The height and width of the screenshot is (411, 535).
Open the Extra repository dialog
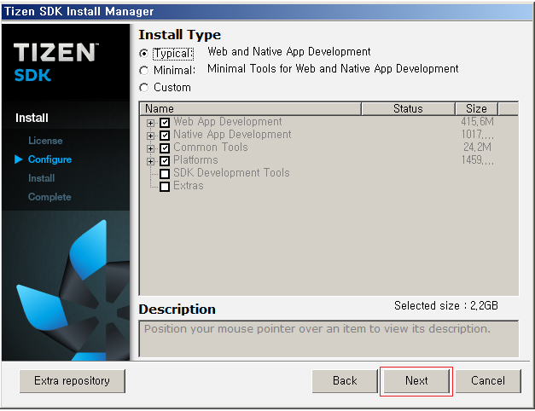coord(72,381)
